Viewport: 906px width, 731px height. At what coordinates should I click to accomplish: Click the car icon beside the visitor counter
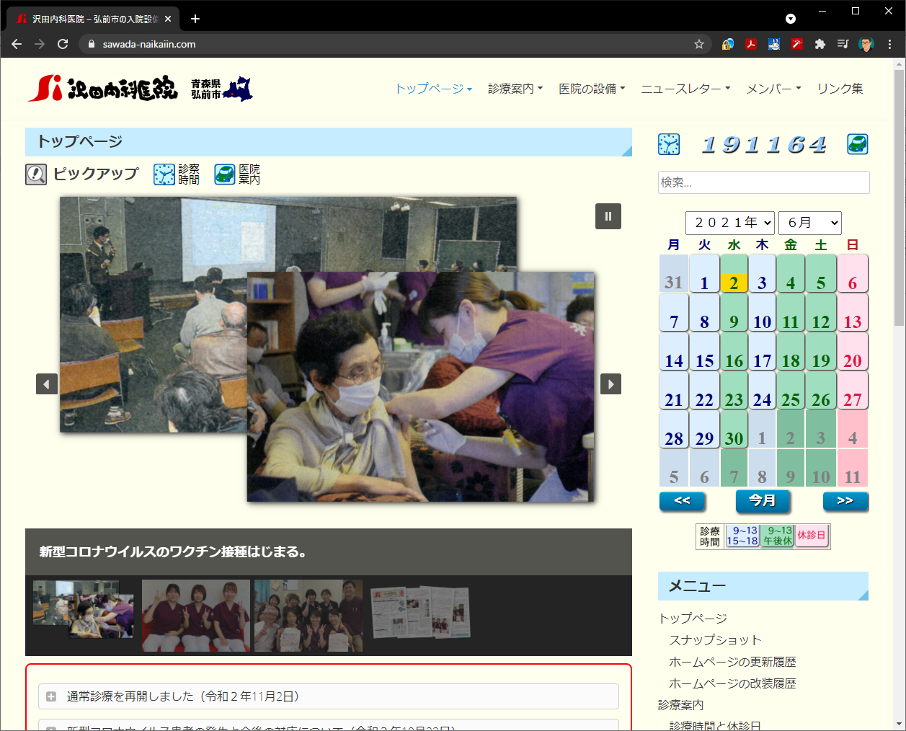click(x=858, y=144)
